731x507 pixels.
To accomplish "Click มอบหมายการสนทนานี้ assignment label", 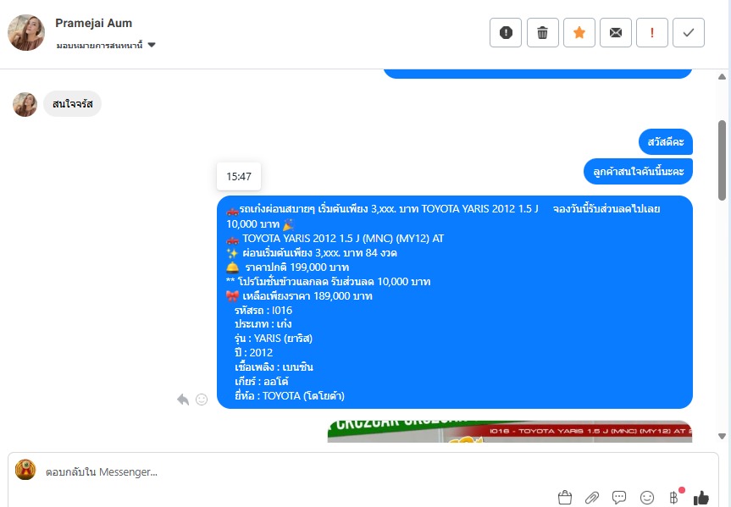I will 99,46.
